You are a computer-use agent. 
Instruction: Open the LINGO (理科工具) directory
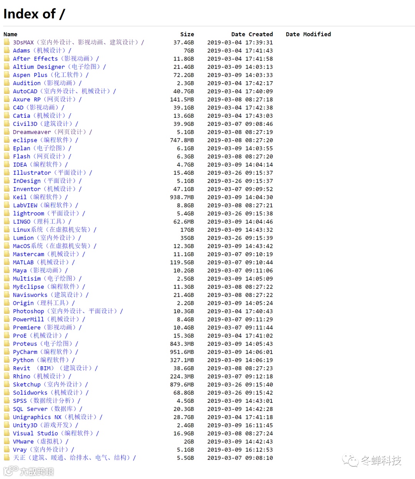coord(42,222)
